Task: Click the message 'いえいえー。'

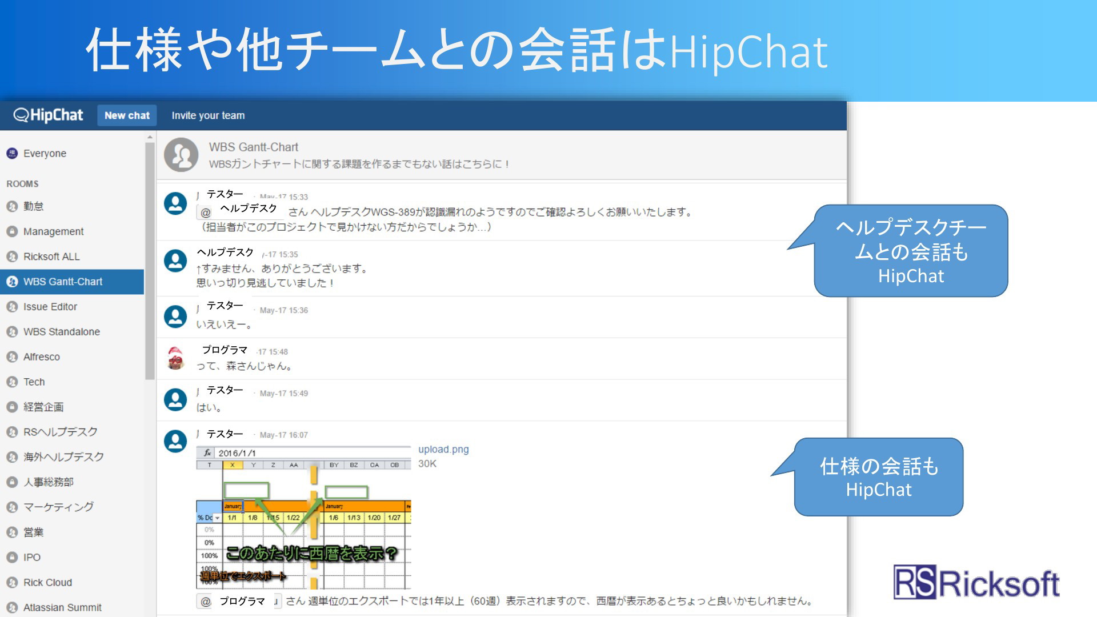Action: (225, 324)
